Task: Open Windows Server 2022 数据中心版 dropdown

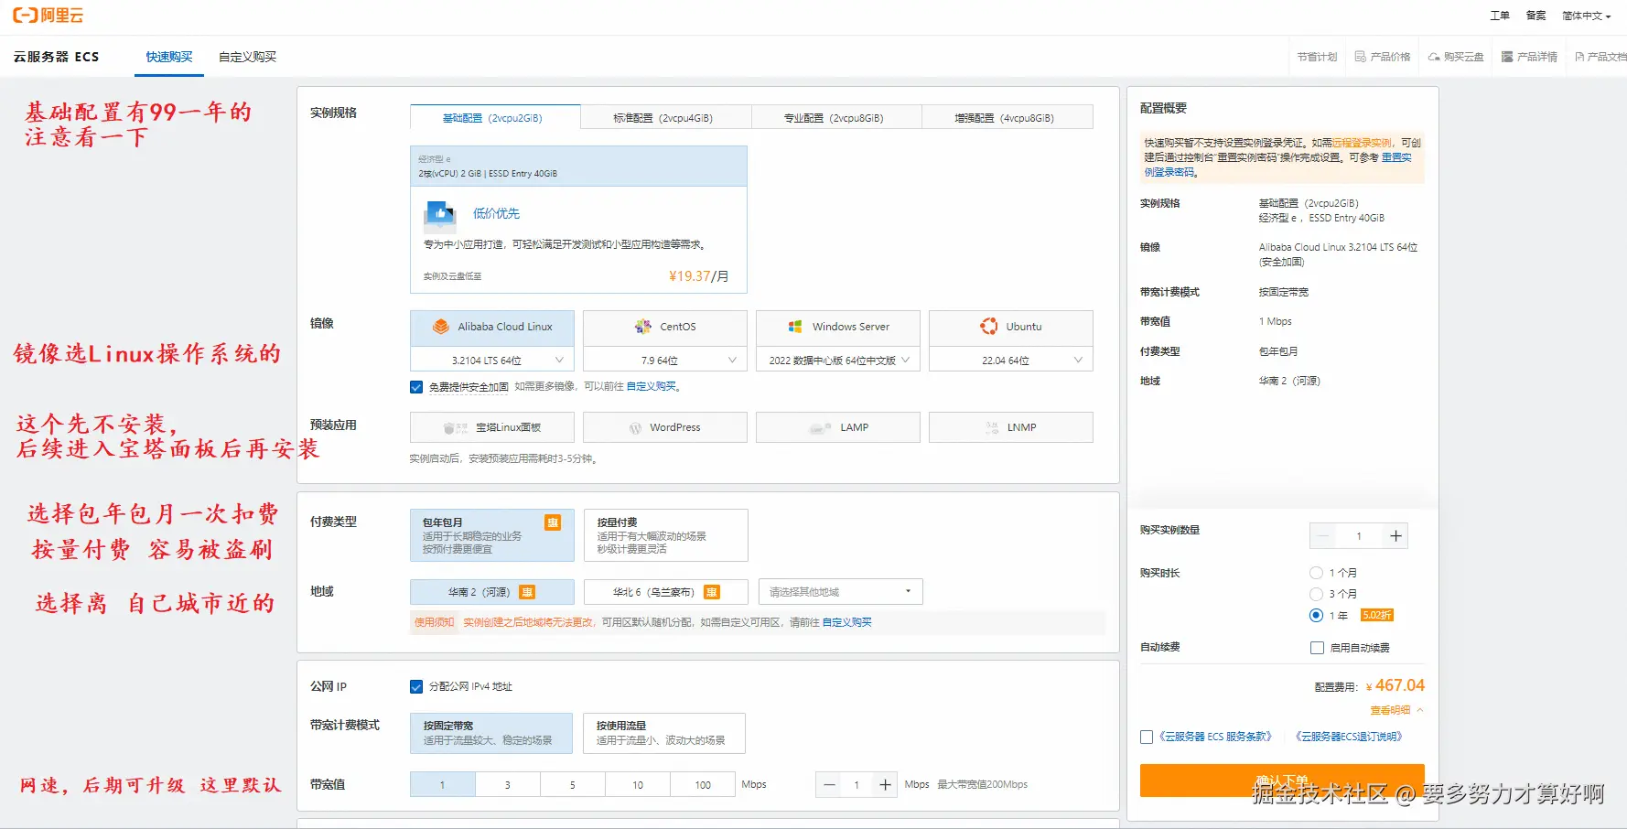Action: (838, 361)
